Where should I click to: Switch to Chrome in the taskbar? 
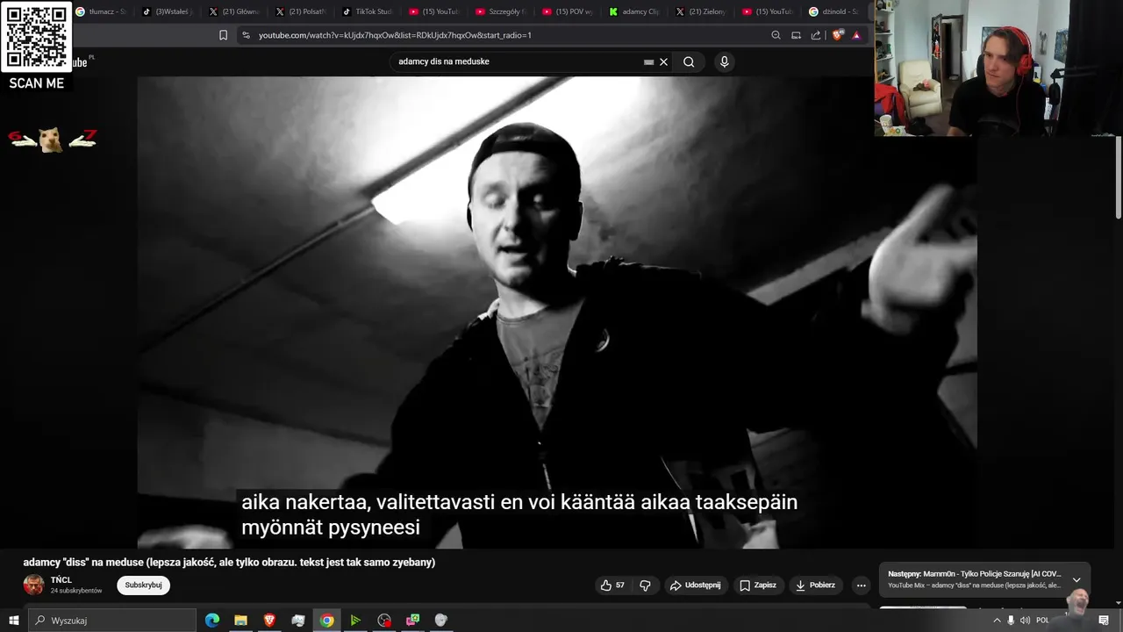[326, 621]
